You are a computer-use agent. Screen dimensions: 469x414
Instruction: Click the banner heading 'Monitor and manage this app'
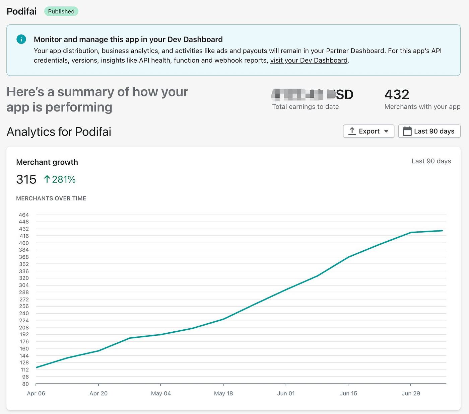[128, 39]
